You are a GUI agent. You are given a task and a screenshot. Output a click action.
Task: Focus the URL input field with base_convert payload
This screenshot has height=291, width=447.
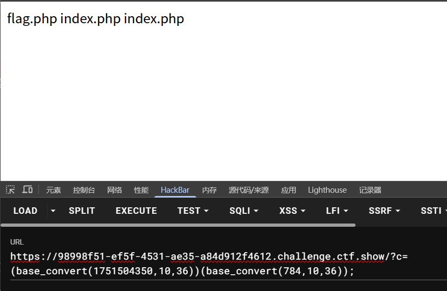tap(228, 263)
